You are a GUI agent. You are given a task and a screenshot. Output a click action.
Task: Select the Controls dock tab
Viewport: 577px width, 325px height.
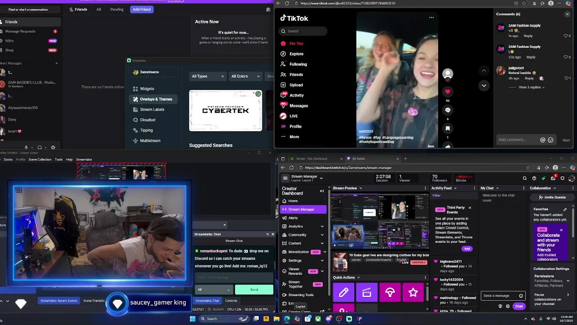click(231, 301)
